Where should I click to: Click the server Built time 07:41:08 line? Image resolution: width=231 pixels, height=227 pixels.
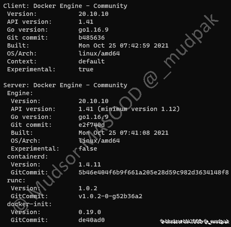pos(124,133)
